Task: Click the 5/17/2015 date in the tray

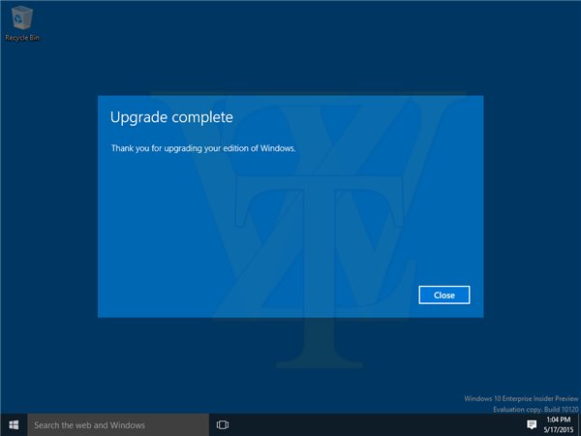Action: pyautogui.click(x=557, y=430)
